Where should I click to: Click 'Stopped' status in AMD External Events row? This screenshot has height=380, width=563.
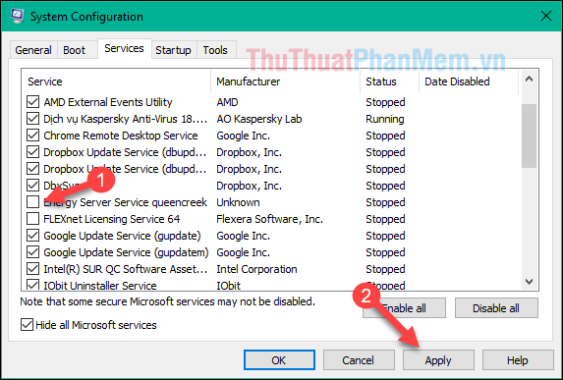pos(385,102)
